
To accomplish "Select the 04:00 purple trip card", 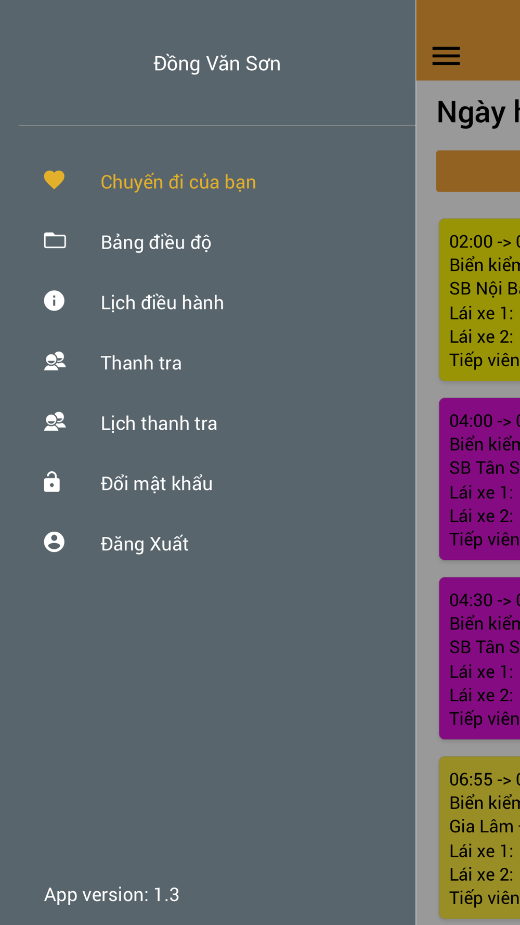I will pyautogui.click(x=479, y=479).
